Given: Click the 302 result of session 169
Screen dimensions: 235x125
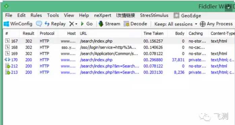Looking at the screenshot, I should pyautogui.click(x=29, y=54).
